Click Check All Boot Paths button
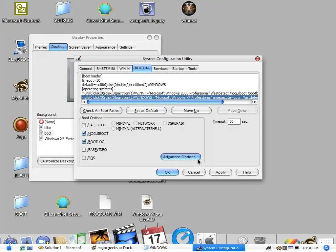 101,111
